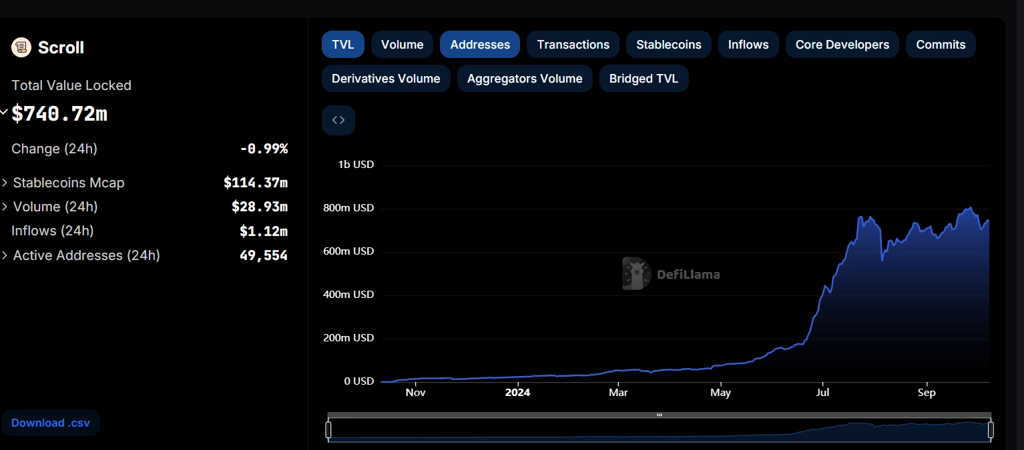Enable the Inflows chart metric
The width and height of the screenshot is (1024, 450).
748,45
